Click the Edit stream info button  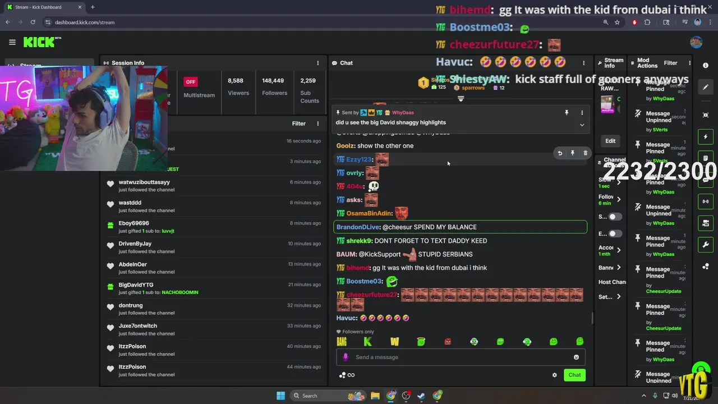pos(610,141)
